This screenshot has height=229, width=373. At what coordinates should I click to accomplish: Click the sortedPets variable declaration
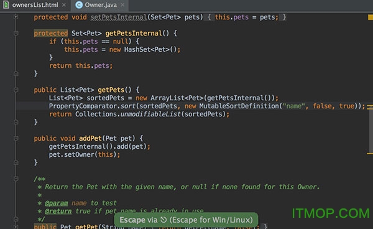(106, 98)
